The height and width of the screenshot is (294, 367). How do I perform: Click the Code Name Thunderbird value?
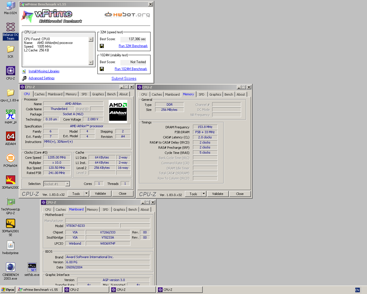pyautogui.click(x=59, y=109)
